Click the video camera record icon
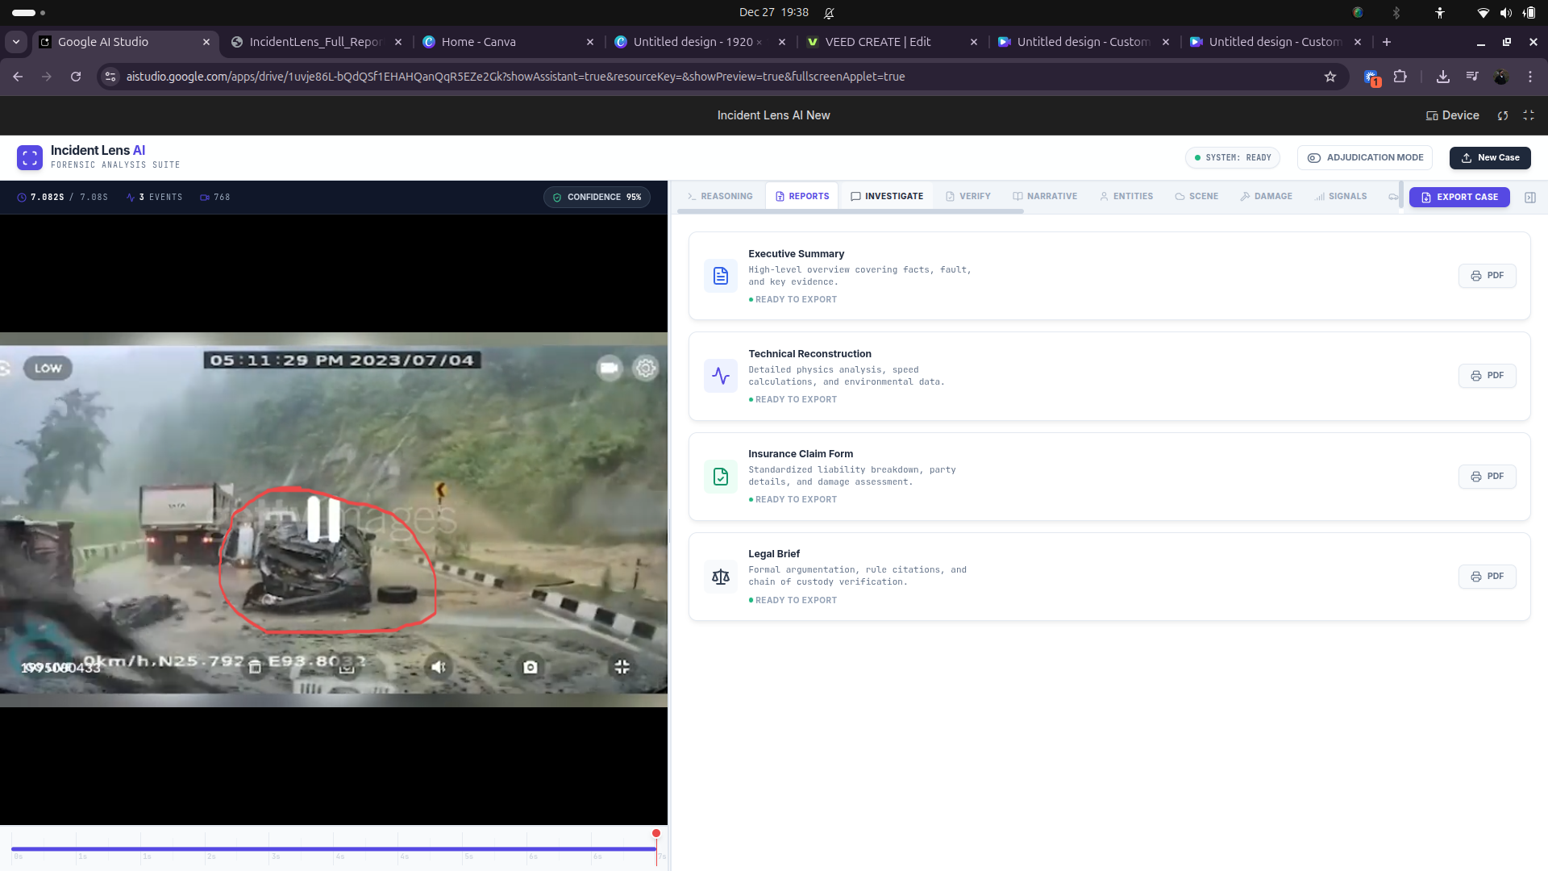This screenshot has width=1548, height=871. (609, 369)
